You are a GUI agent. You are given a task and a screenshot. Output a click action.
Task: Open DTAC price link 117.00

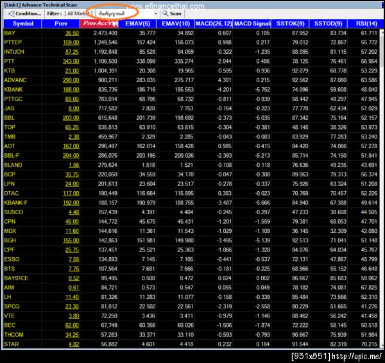[71, 194]
